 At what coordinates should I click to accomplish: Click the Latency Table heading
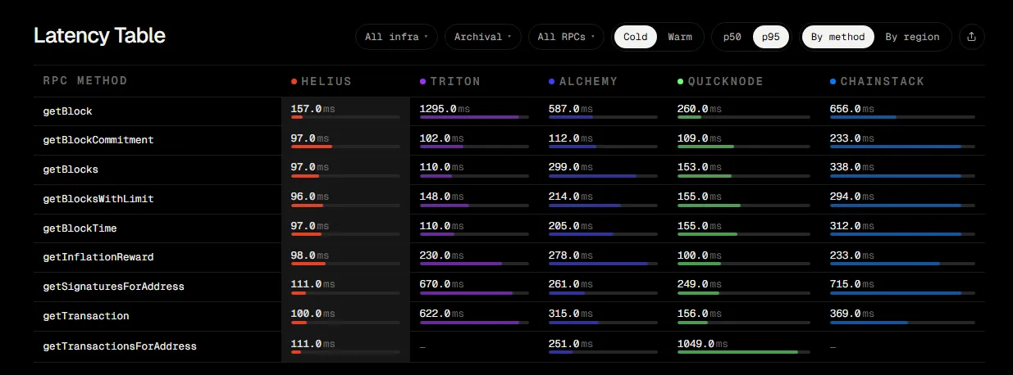[x=99, y=36]
